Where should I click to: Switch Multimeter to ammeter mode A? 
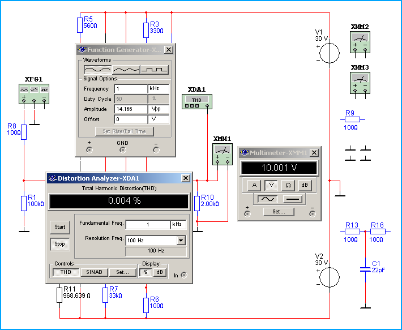254,185
